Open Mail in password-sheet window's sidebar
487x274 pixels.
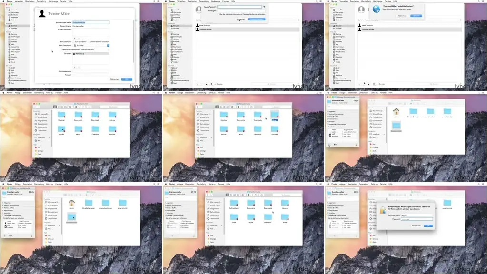(x=174, y=44)
